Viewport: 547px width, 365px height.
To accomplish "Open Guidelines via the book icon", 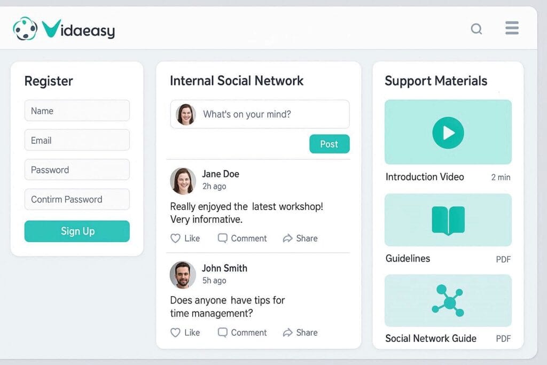I will coord(448,219).
